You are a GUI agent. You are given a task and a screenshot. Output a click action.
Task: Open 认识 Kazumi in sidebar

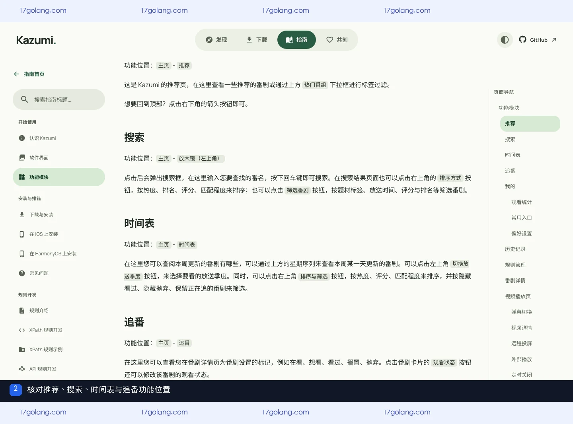59,138
